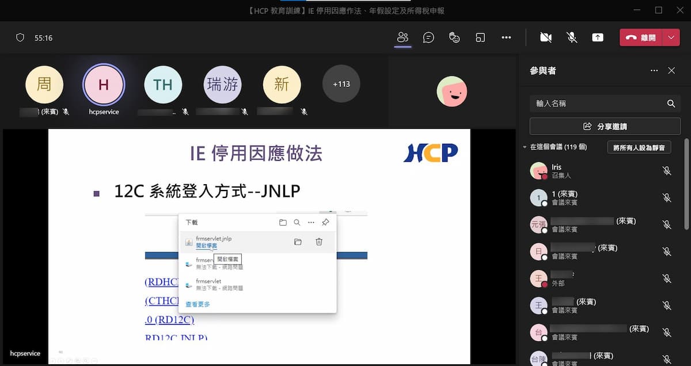Open participants panel more options ellipsis

[654, 71]
